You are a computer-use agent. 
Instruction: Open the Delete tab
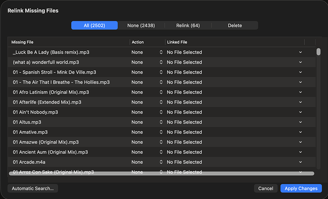click(235, 26)
